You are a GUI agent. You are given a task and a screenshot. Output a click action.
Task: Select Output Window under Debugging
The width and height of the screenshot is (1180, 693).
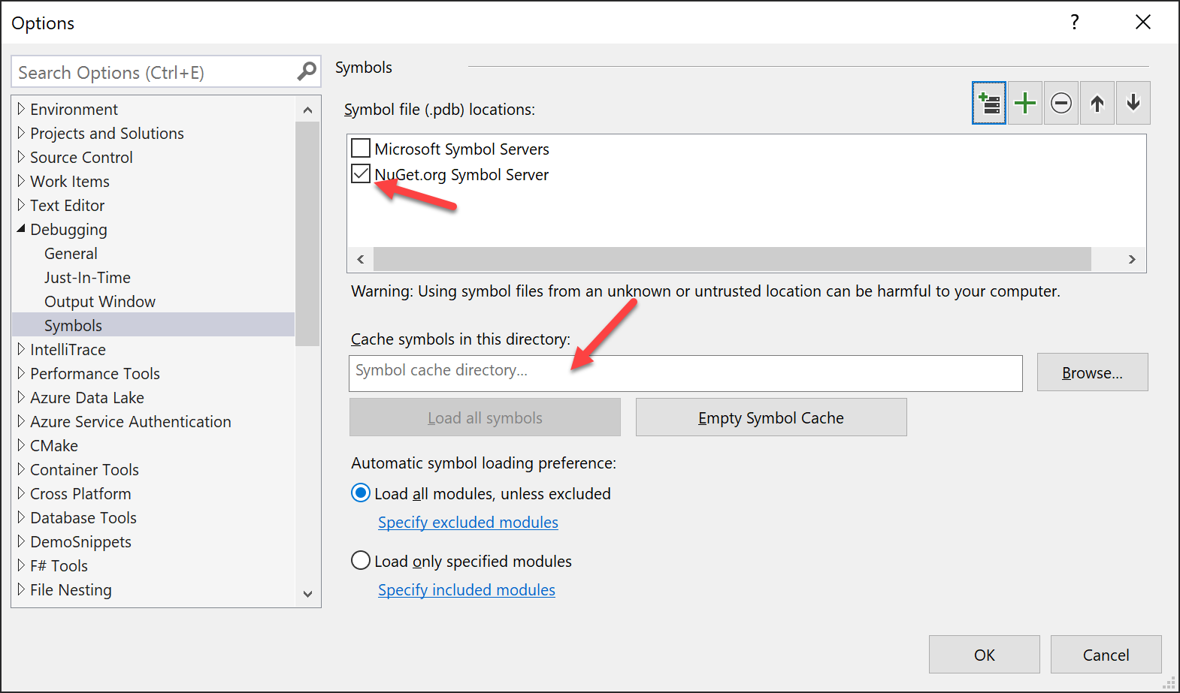point(100,302)
